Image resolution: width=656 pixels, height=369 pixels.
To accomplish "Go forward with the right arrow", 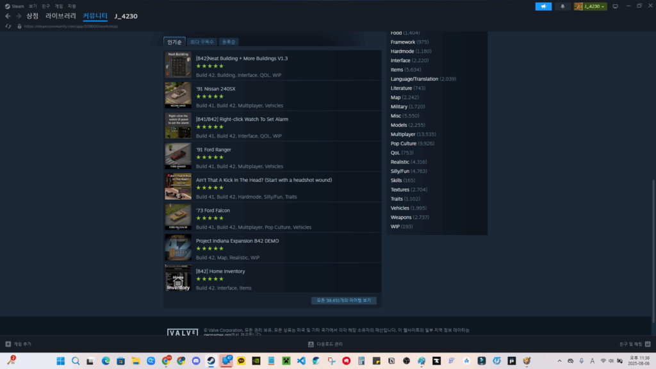I will tap(19, 16).
